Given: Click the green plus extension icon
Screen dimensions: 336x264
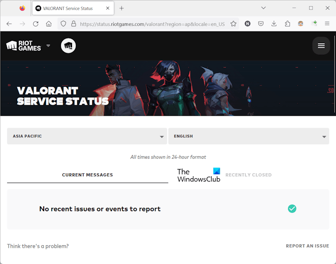Looking at the screenshot, I should click(314, 24).
